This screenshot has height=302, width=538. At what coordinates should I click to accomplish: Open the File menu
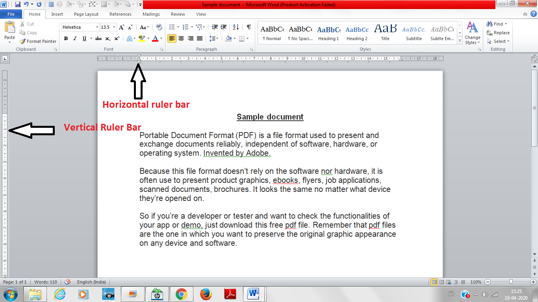coord(11,14)
